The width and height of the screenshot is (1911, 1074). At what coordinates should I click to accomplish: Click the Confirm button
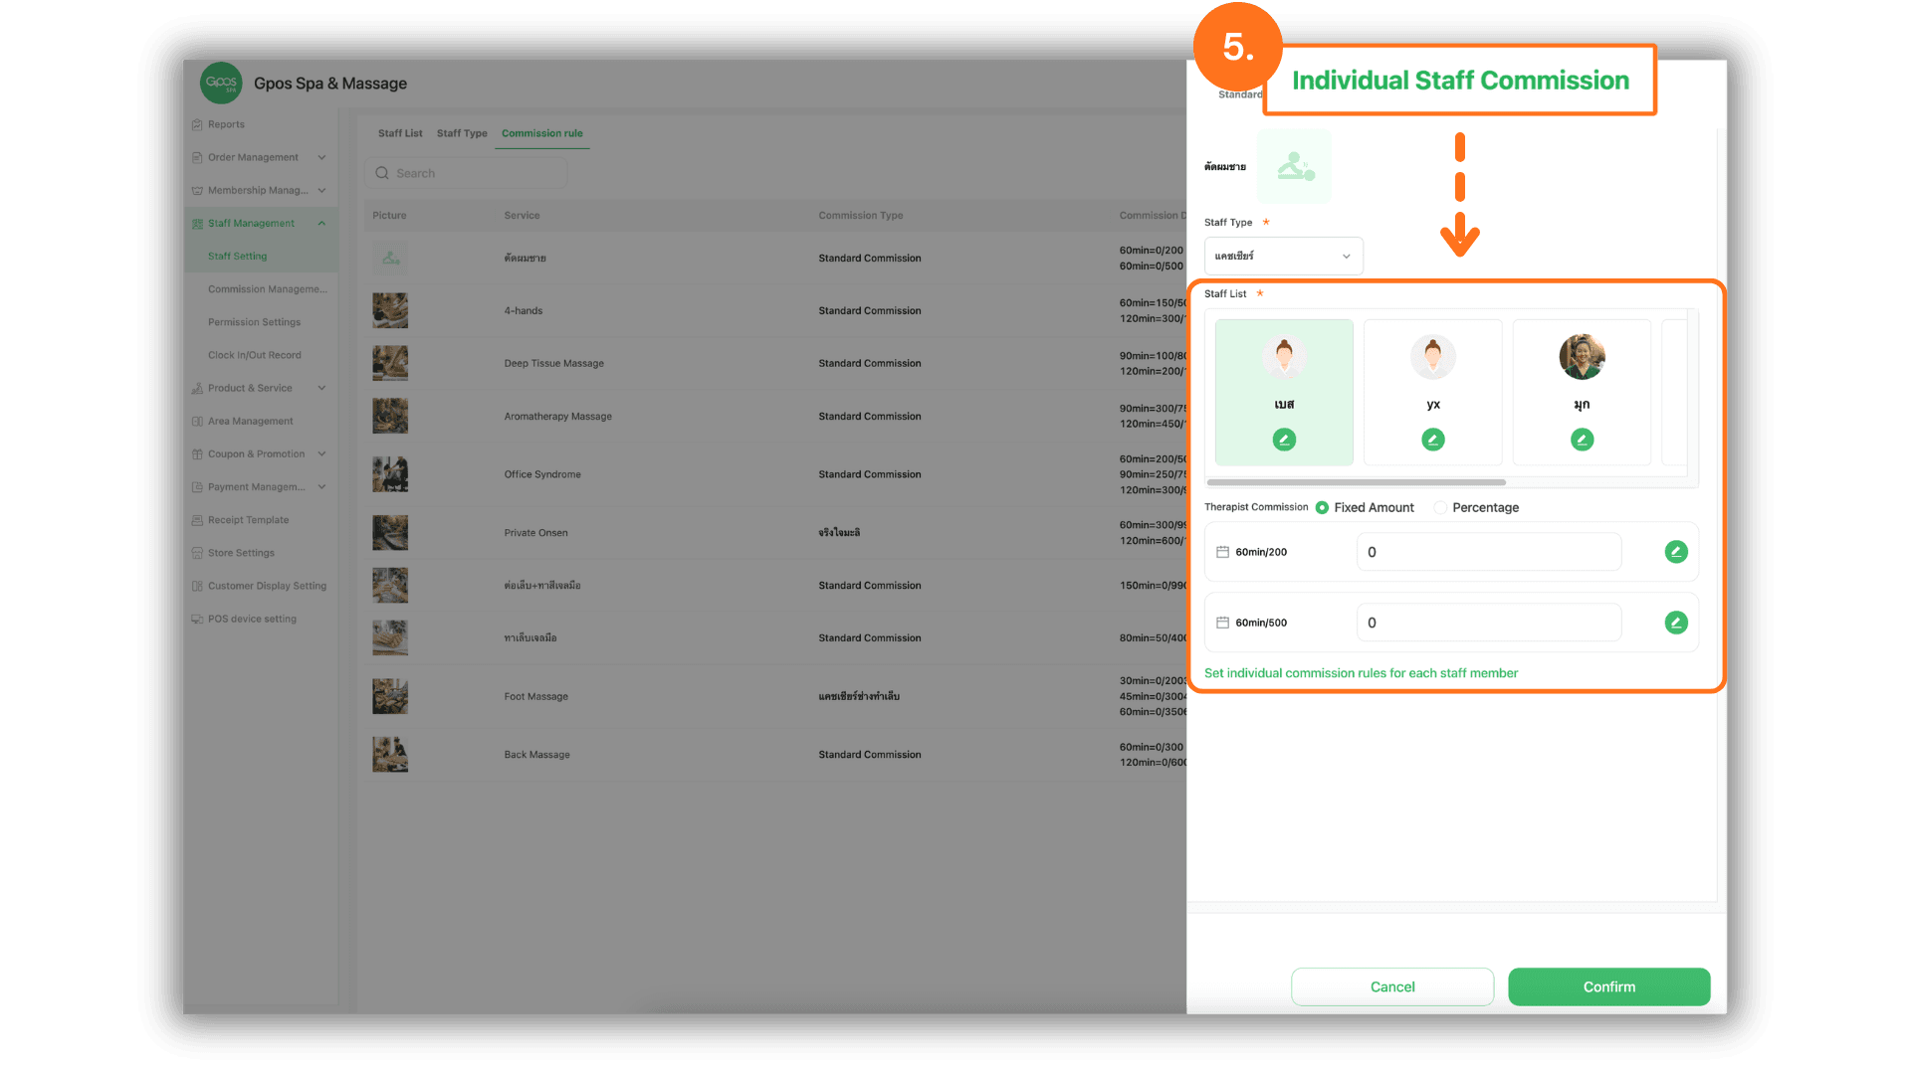[x=1608, y=986]
